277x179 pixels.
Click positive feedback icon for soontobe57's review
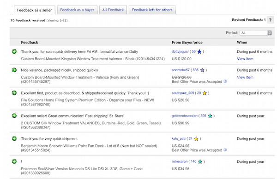tap(14, 70)
